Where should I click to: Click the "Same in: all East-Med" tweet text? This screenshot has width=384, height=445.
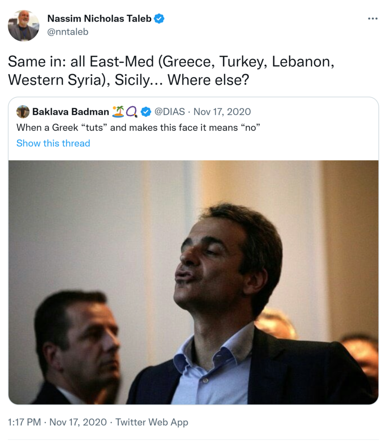tap(171, 71)
